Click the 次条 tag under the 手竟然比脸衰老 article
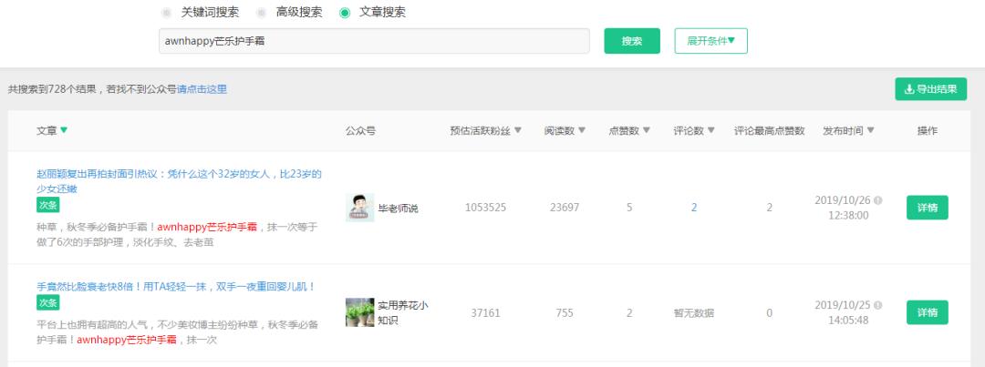 (47, 303)
